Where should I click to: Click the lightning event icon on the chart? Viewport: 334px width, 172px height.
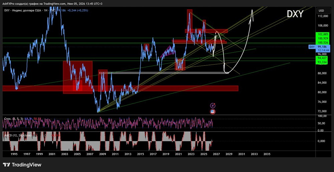coord(213,105)
